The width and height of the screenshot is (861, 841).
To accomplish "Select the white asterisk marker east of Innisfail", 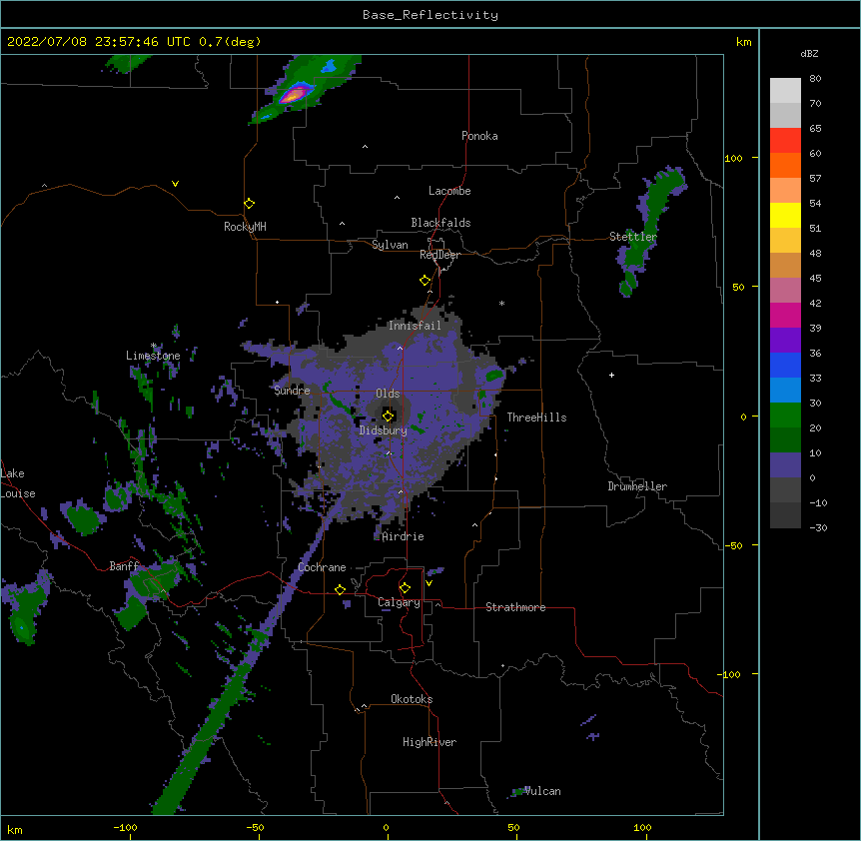I will click(501, 303).
